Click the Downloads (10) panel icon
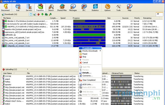Viewport: 165px width, 105px height. (x=3, y=14)
